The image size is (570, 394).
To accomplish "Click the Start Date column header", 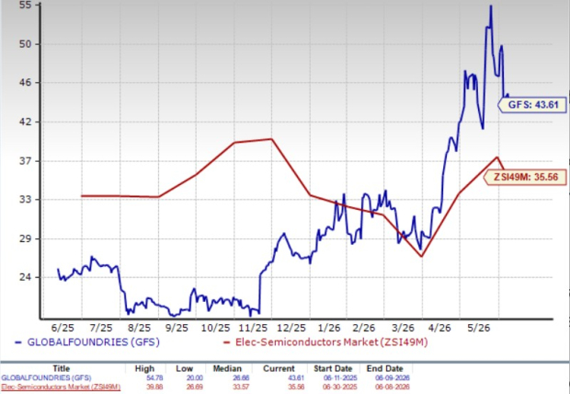I will [x=333, y=368].
